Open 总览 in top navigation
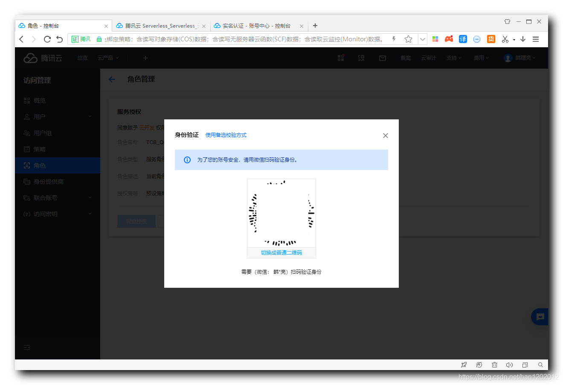The image size is (563, 385). pos(82,58)
